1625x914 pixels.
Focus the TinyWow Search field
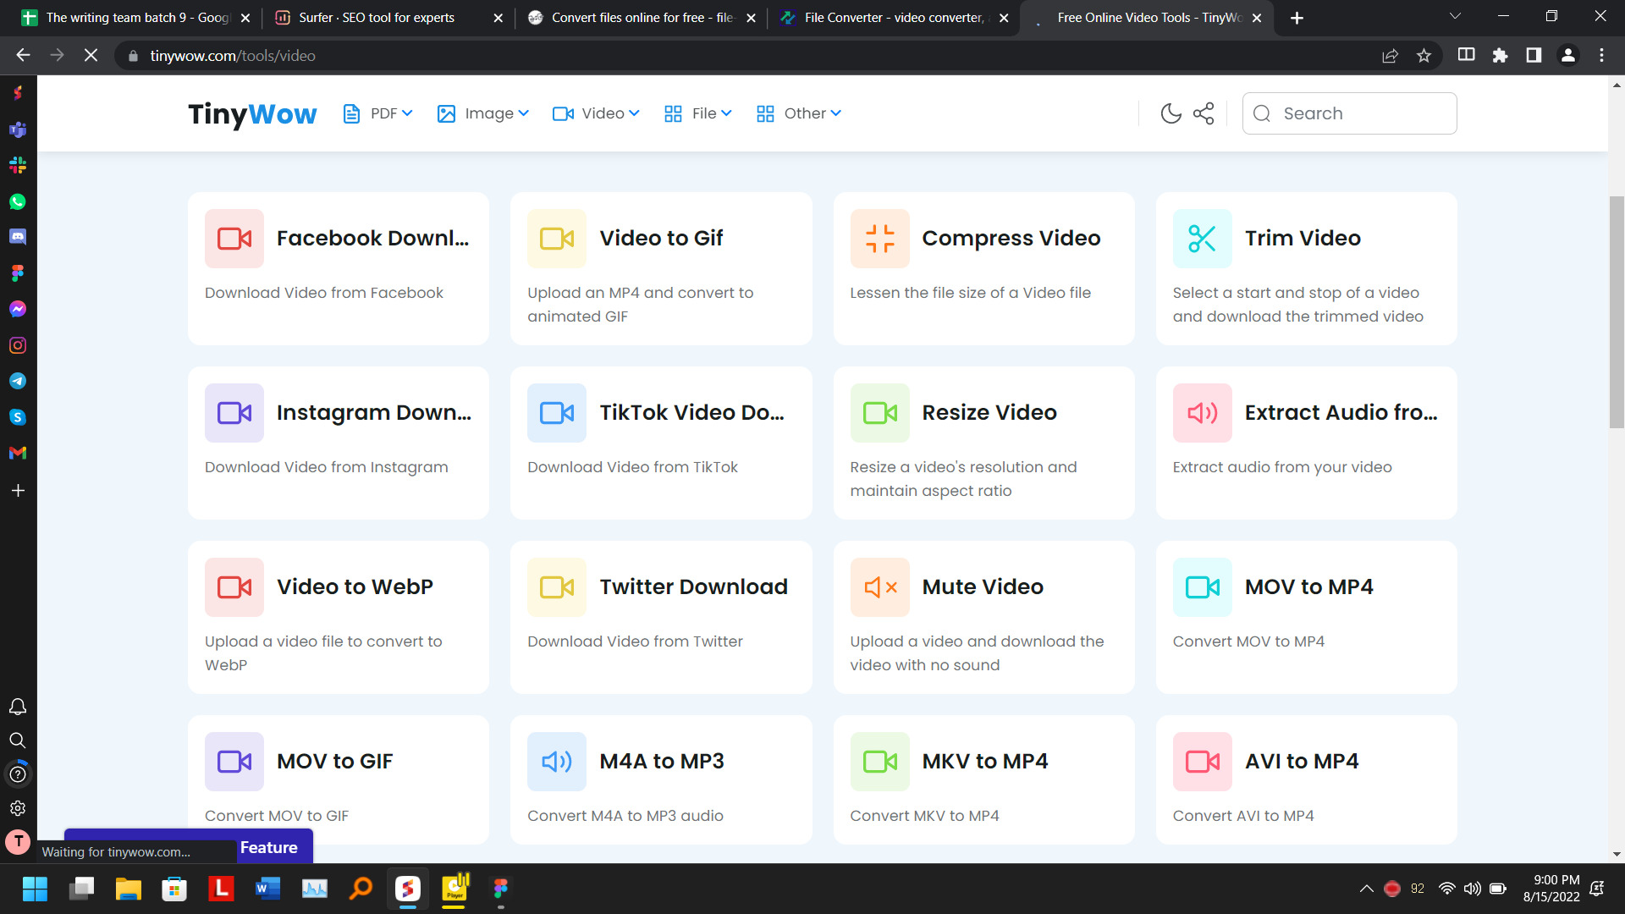(1349, 113)
